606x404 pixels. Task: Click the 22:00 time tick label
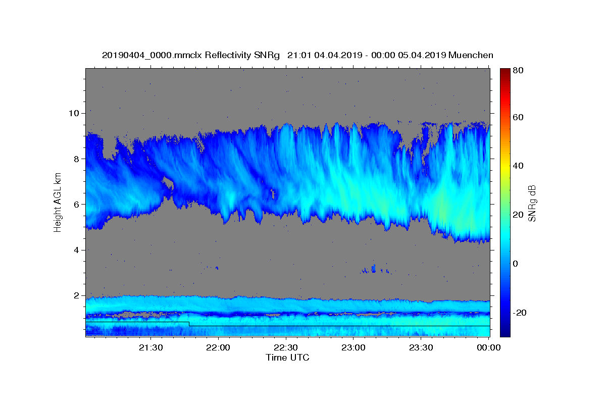pyautogui.click(x=219, y=347)
